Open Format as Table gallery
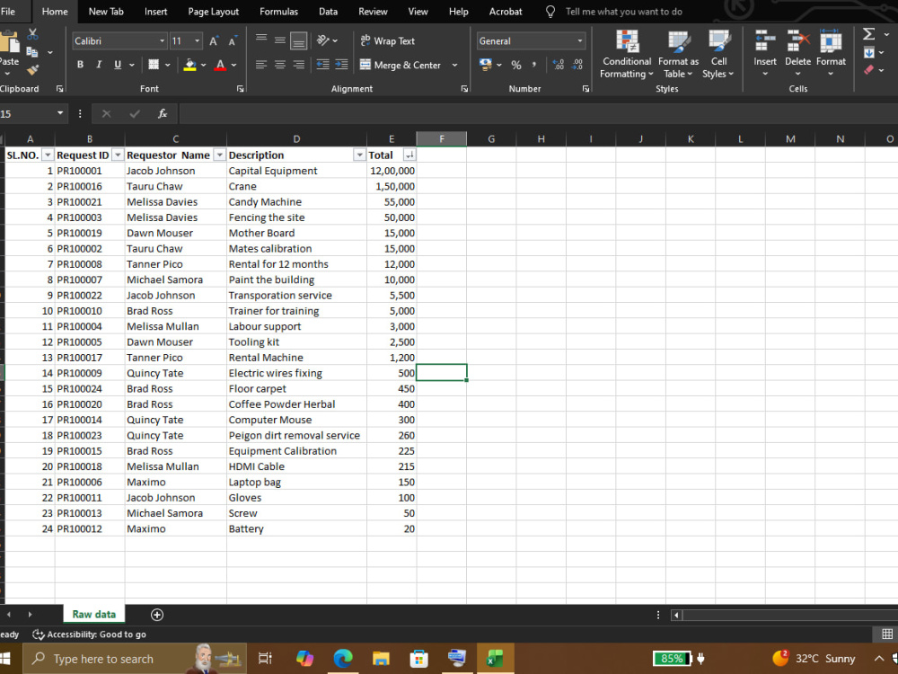The image size is (898, 674). [678, 55]
